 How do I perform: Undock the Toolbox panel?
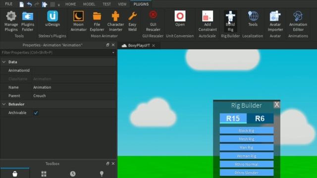[107, 164]
